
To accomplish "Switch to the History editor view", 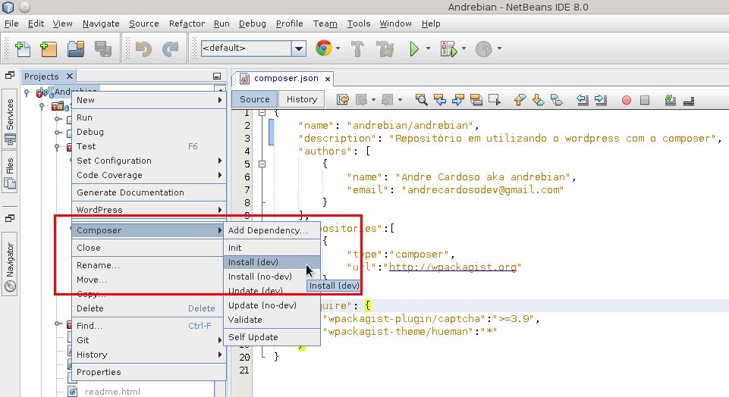I will (x=302, y=99).
